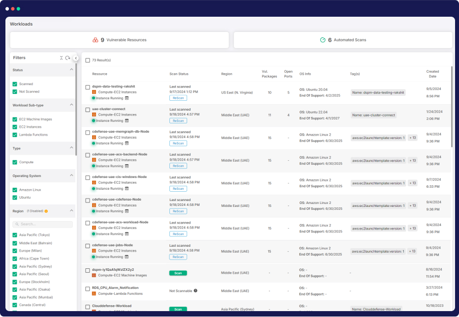Image resolution: width=459 pixels, height=317 pixels.
Task: Toggle the Lambda Functions sub-type checkbox
Action: coord(15,135)
